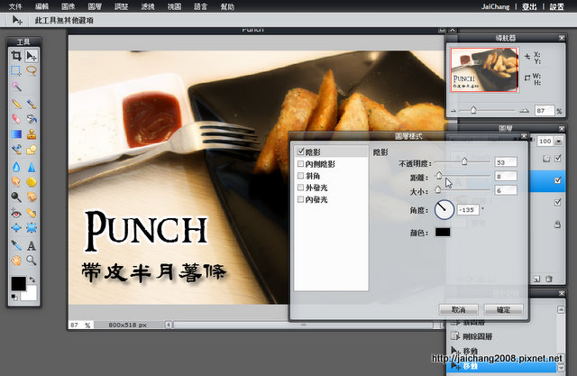Click the new layer icon in layers panel
Image resolution: width=577 pixels, height=376 pixels.
click(x=537, y=279)
